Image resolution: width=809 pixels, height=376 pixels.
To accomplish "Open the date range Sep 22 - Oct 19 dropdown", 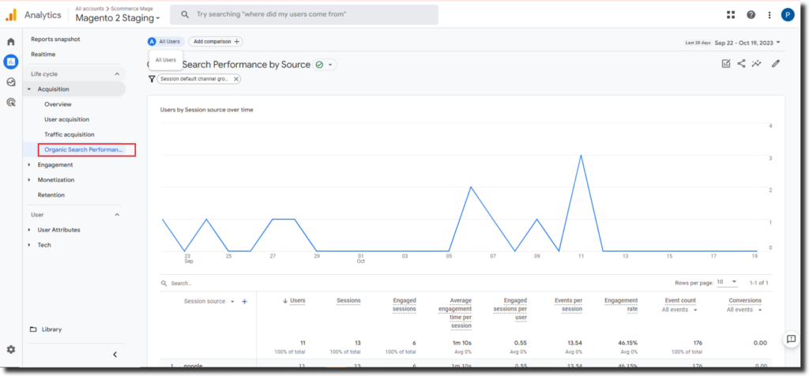I will (x=747, y=43).
